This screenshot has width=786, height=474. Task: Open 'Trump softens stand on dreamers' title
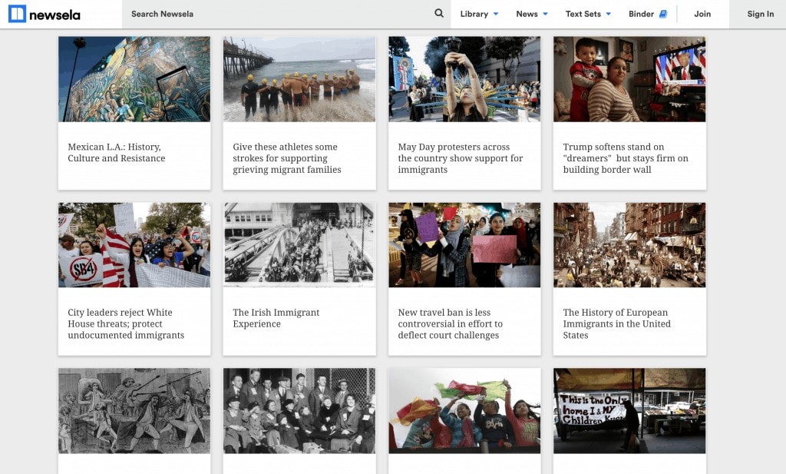pyautogui.click(x=626, y=158)
